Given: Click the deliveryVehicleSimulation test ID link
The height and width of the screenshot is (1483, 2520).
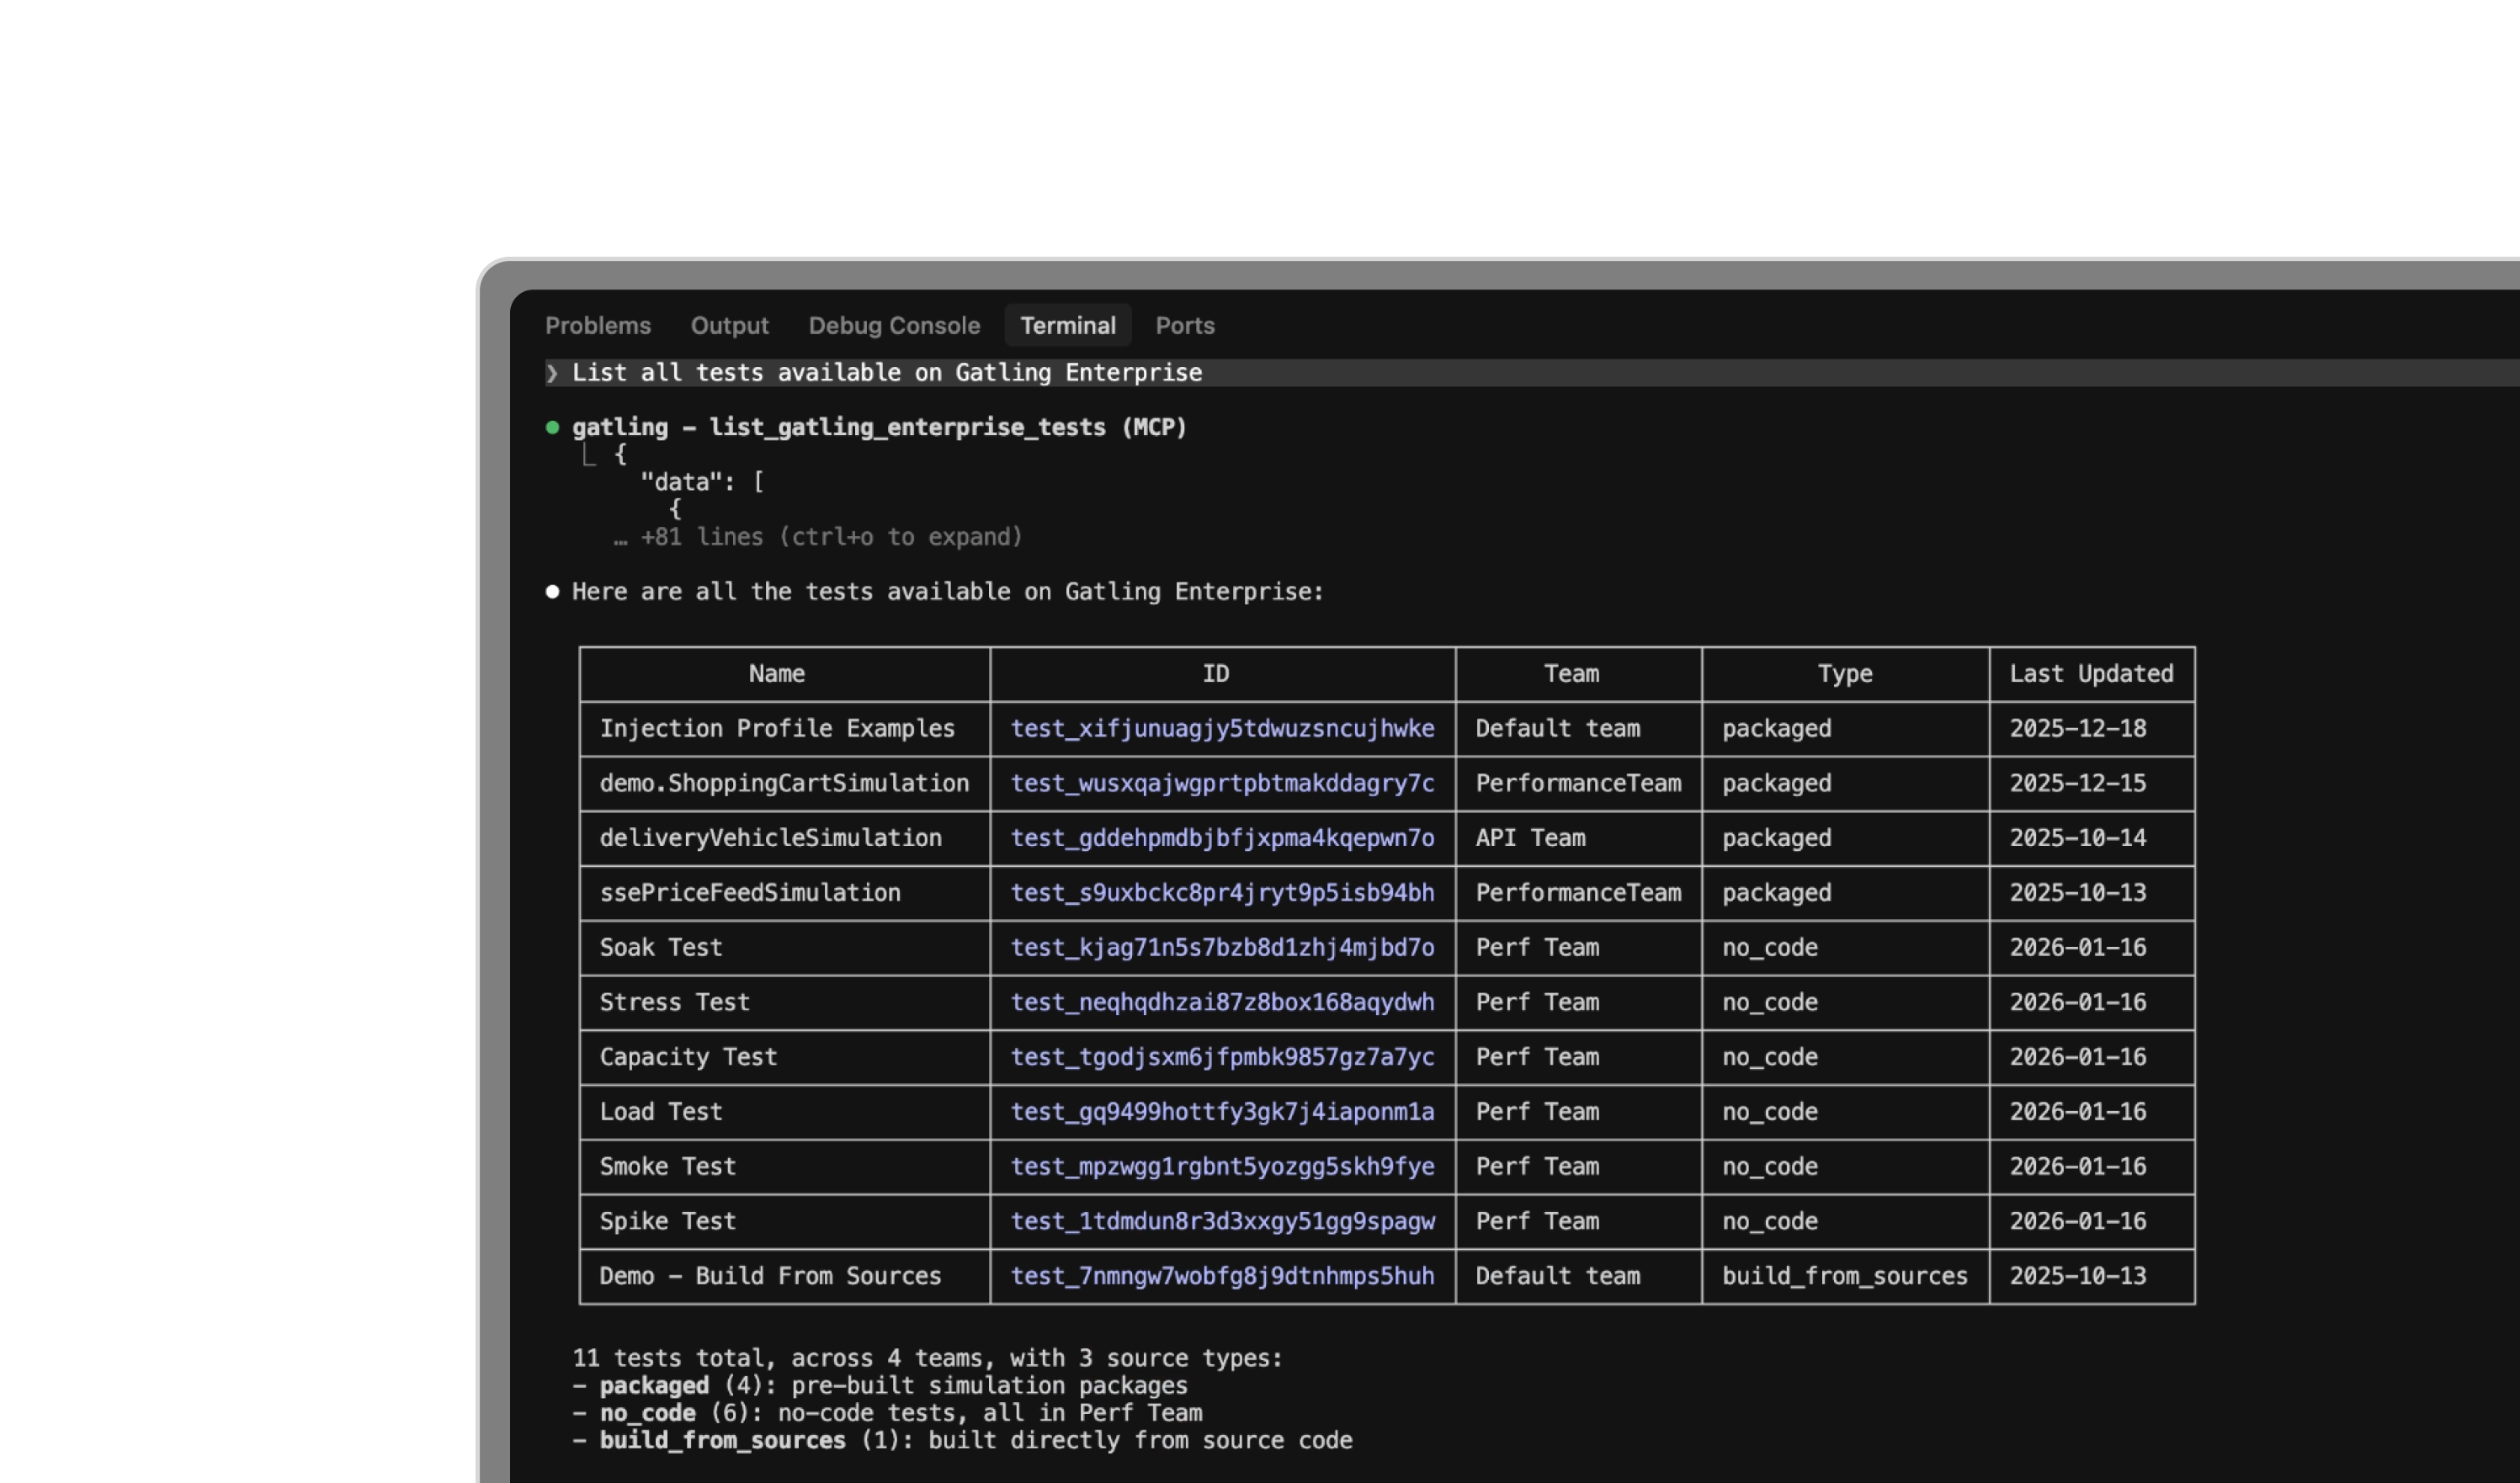Looking at the screenshot, I should pyautogui.click(x=1221, y=838).
